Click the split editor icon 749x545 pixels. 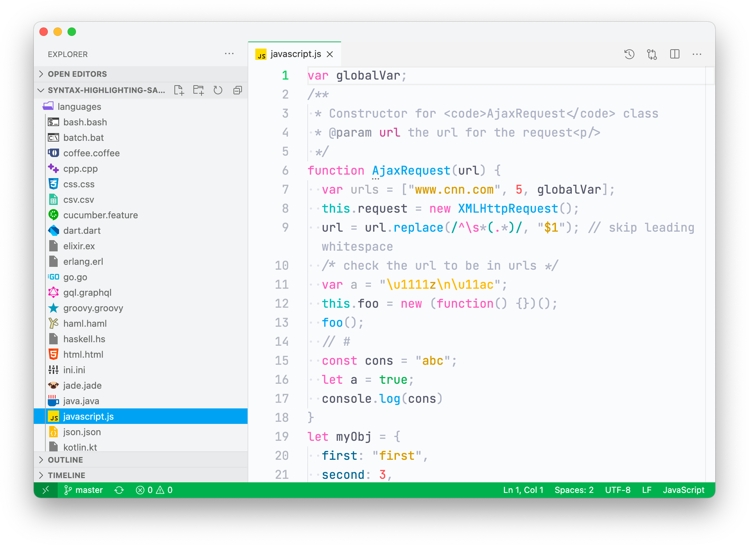pos(673,54)
